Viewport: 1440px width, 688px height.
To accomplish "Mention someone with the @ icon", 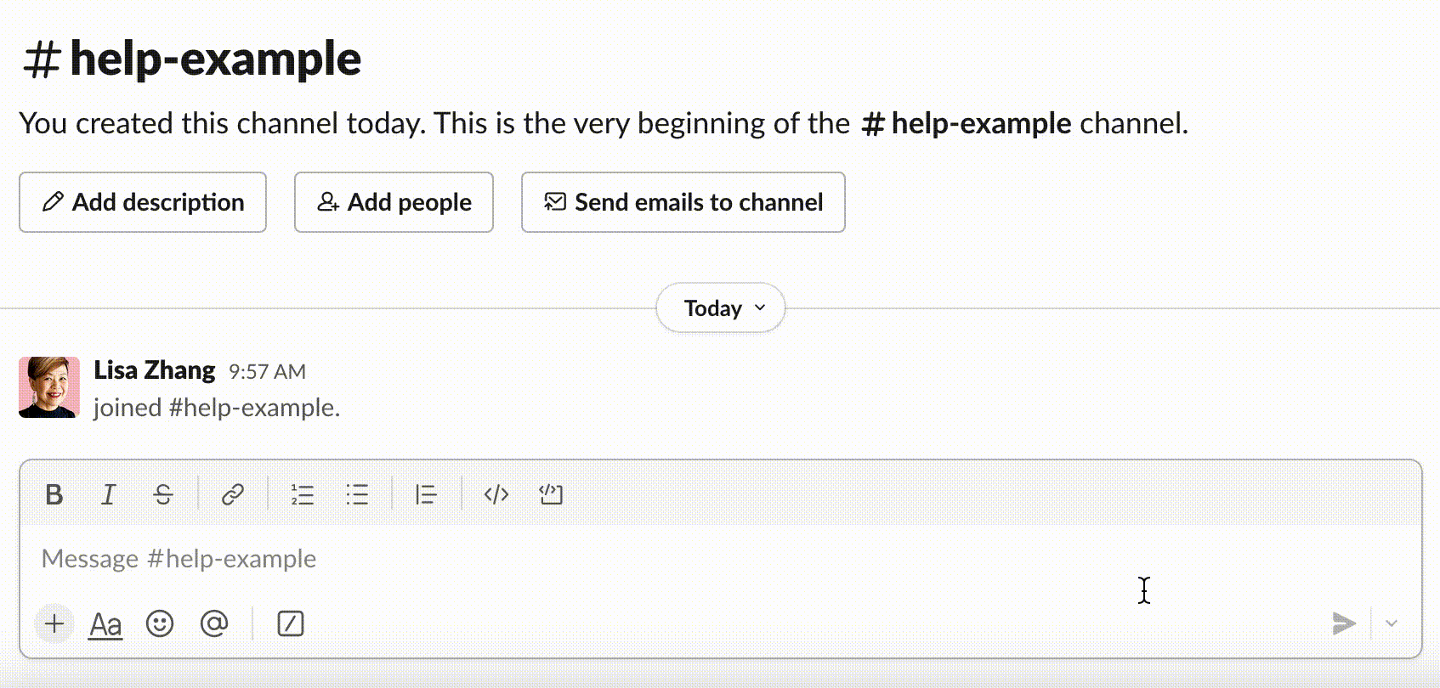I will tap(214, 624).
